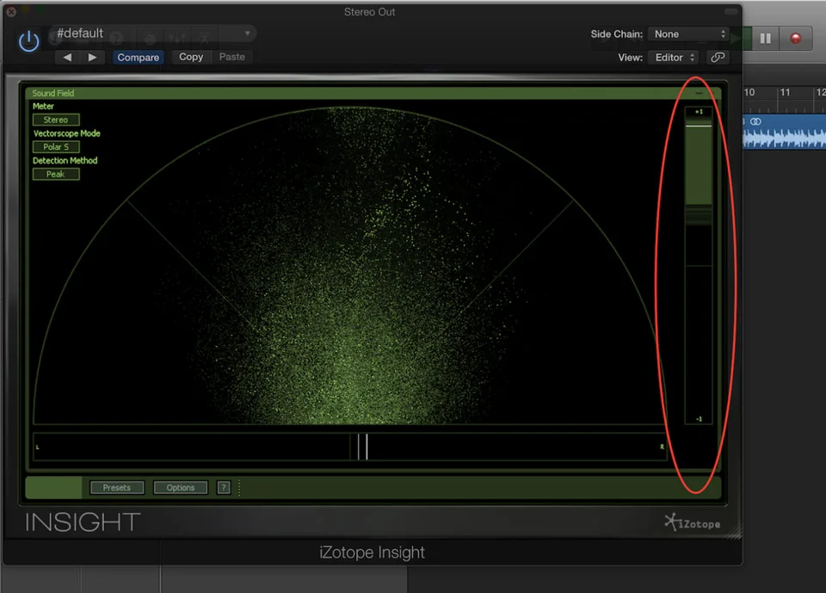
Task: Toggle the plug-in power bypass button
Action: click(x=28, y=41)
